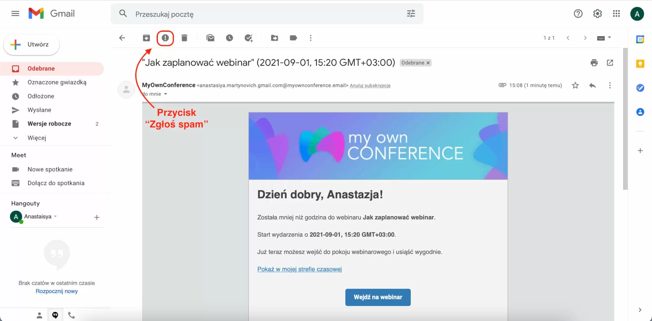Expand the Więcej section in the sidebar
The image size is (652, 321).
[38, 137]
